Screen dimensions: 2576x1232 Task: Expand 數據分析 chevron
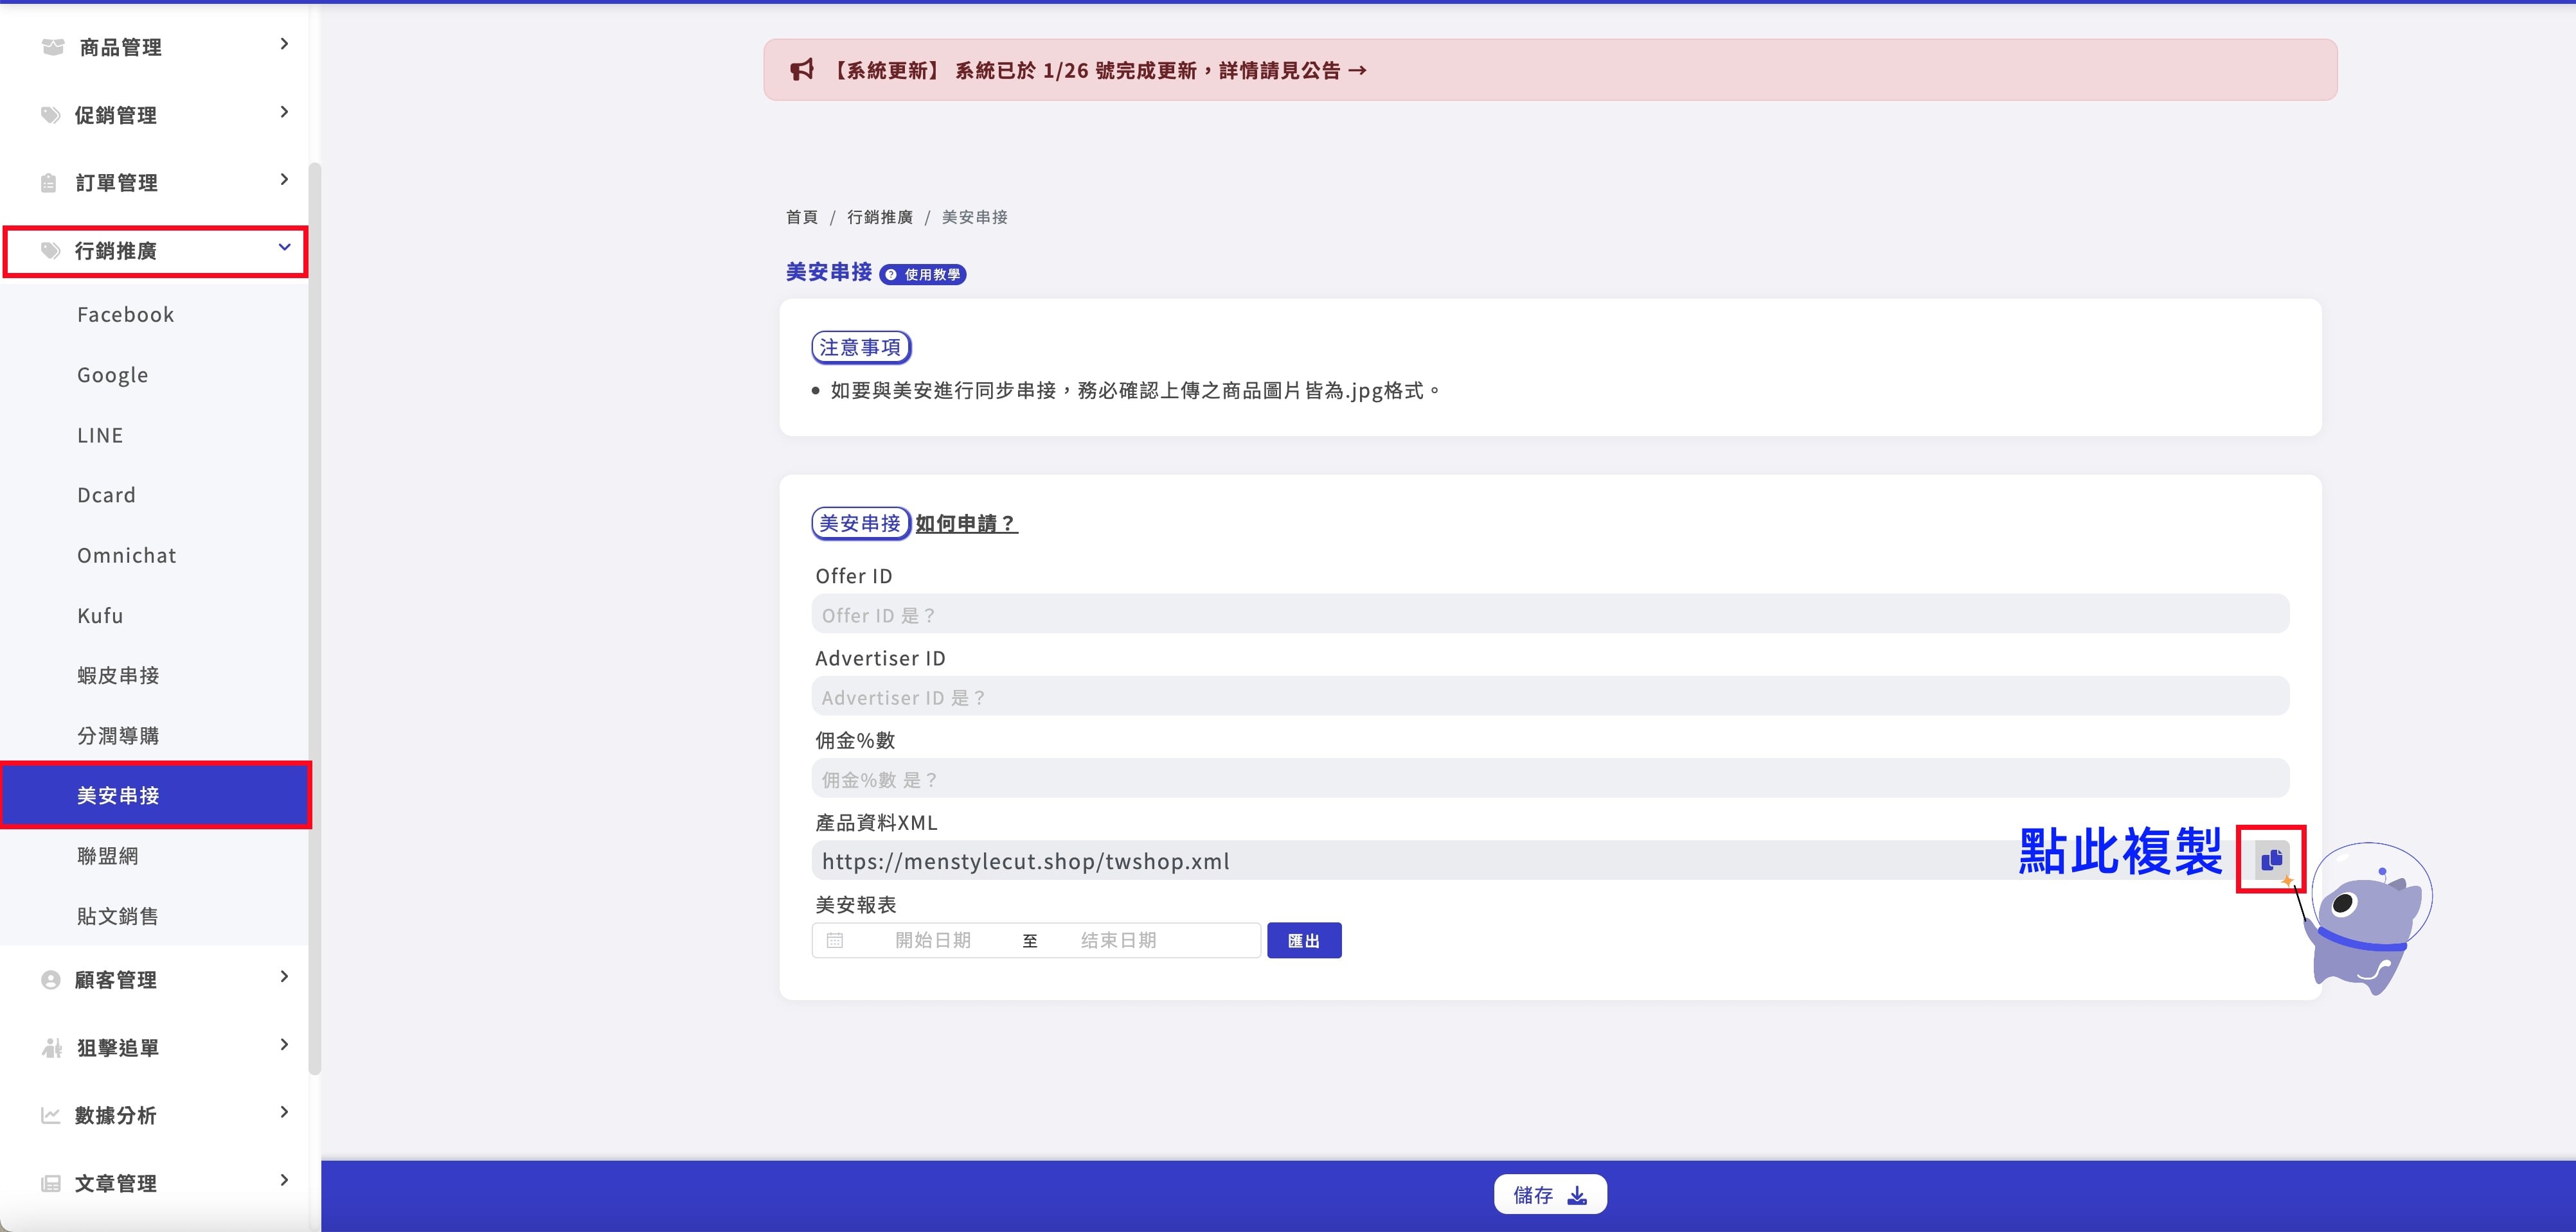(x=285, y=1112)
